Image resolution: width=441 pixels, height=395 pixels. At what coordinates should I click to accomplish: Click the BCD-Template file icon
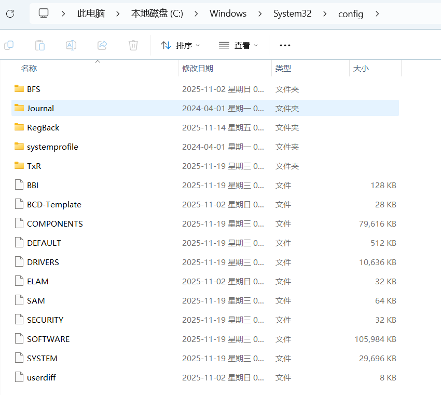click(19, 204)
